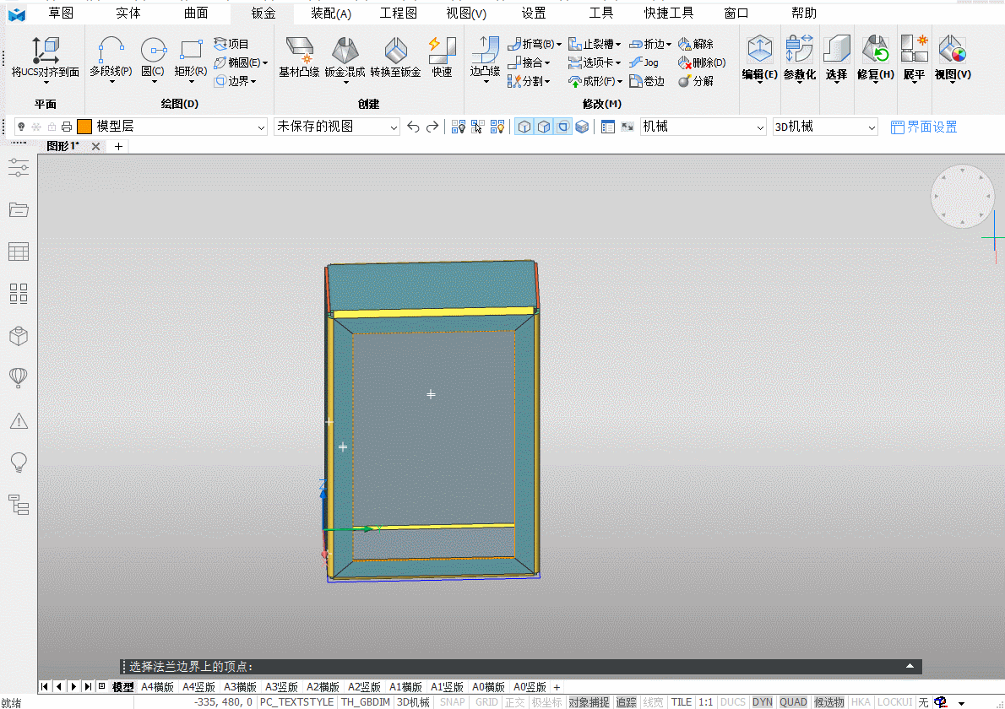Click the Project (项目) tool

(231, 44)
